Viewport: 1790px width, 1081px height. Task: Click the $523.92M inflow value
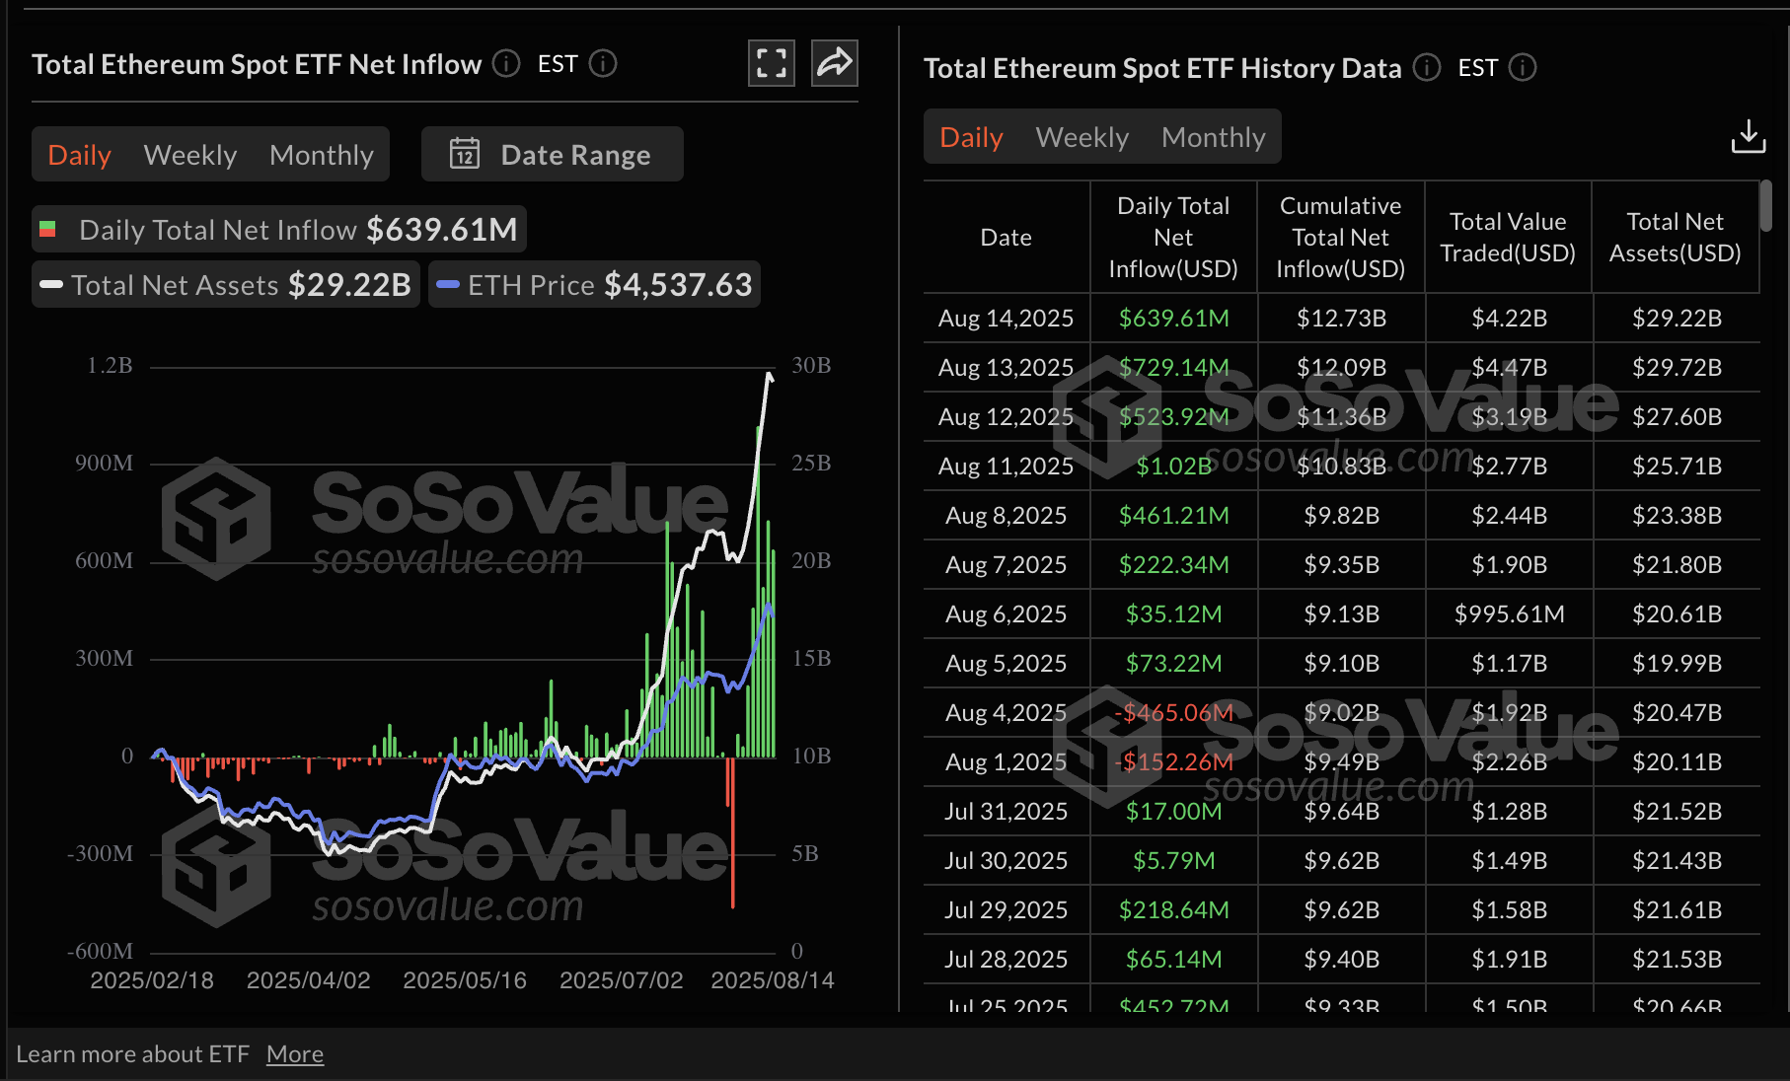point(1174,417)
